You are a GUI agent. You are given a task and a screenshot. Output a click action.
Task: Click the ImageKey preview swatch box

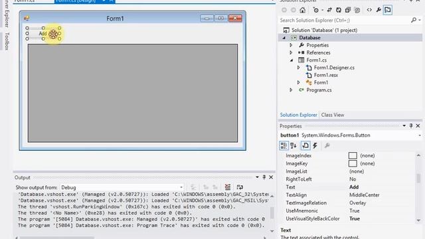point(353,163)
